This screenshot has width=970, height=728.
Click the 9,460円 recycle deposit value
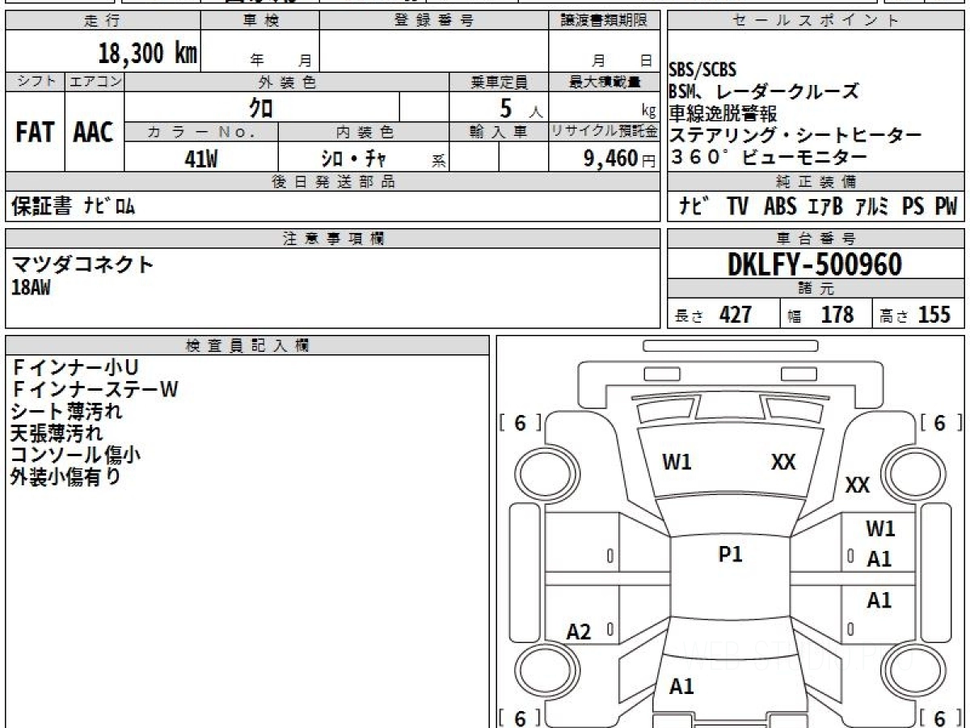pos(619,159)
